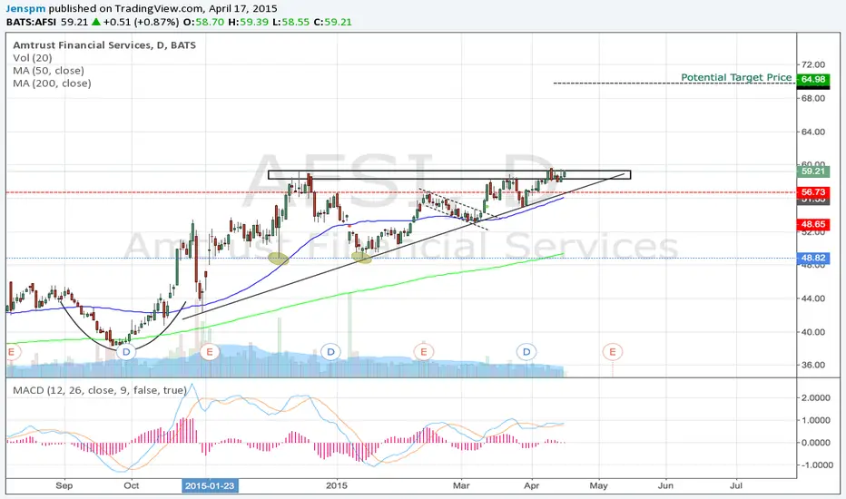846x499 pixels.
Task: Click the Vol (20) indicator legend
Action: [33, 58]
